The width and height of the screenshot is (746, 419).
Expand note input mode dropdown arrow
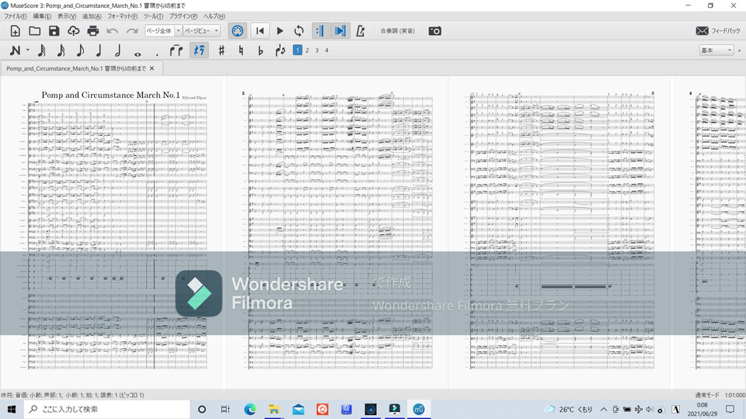[28, 50]
